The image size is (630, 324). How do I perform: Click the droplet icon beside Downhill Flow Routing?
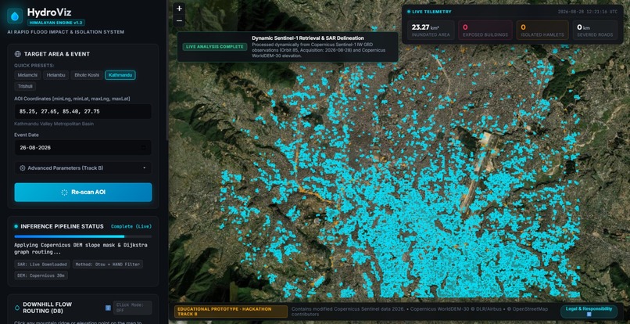coord(17,308)
